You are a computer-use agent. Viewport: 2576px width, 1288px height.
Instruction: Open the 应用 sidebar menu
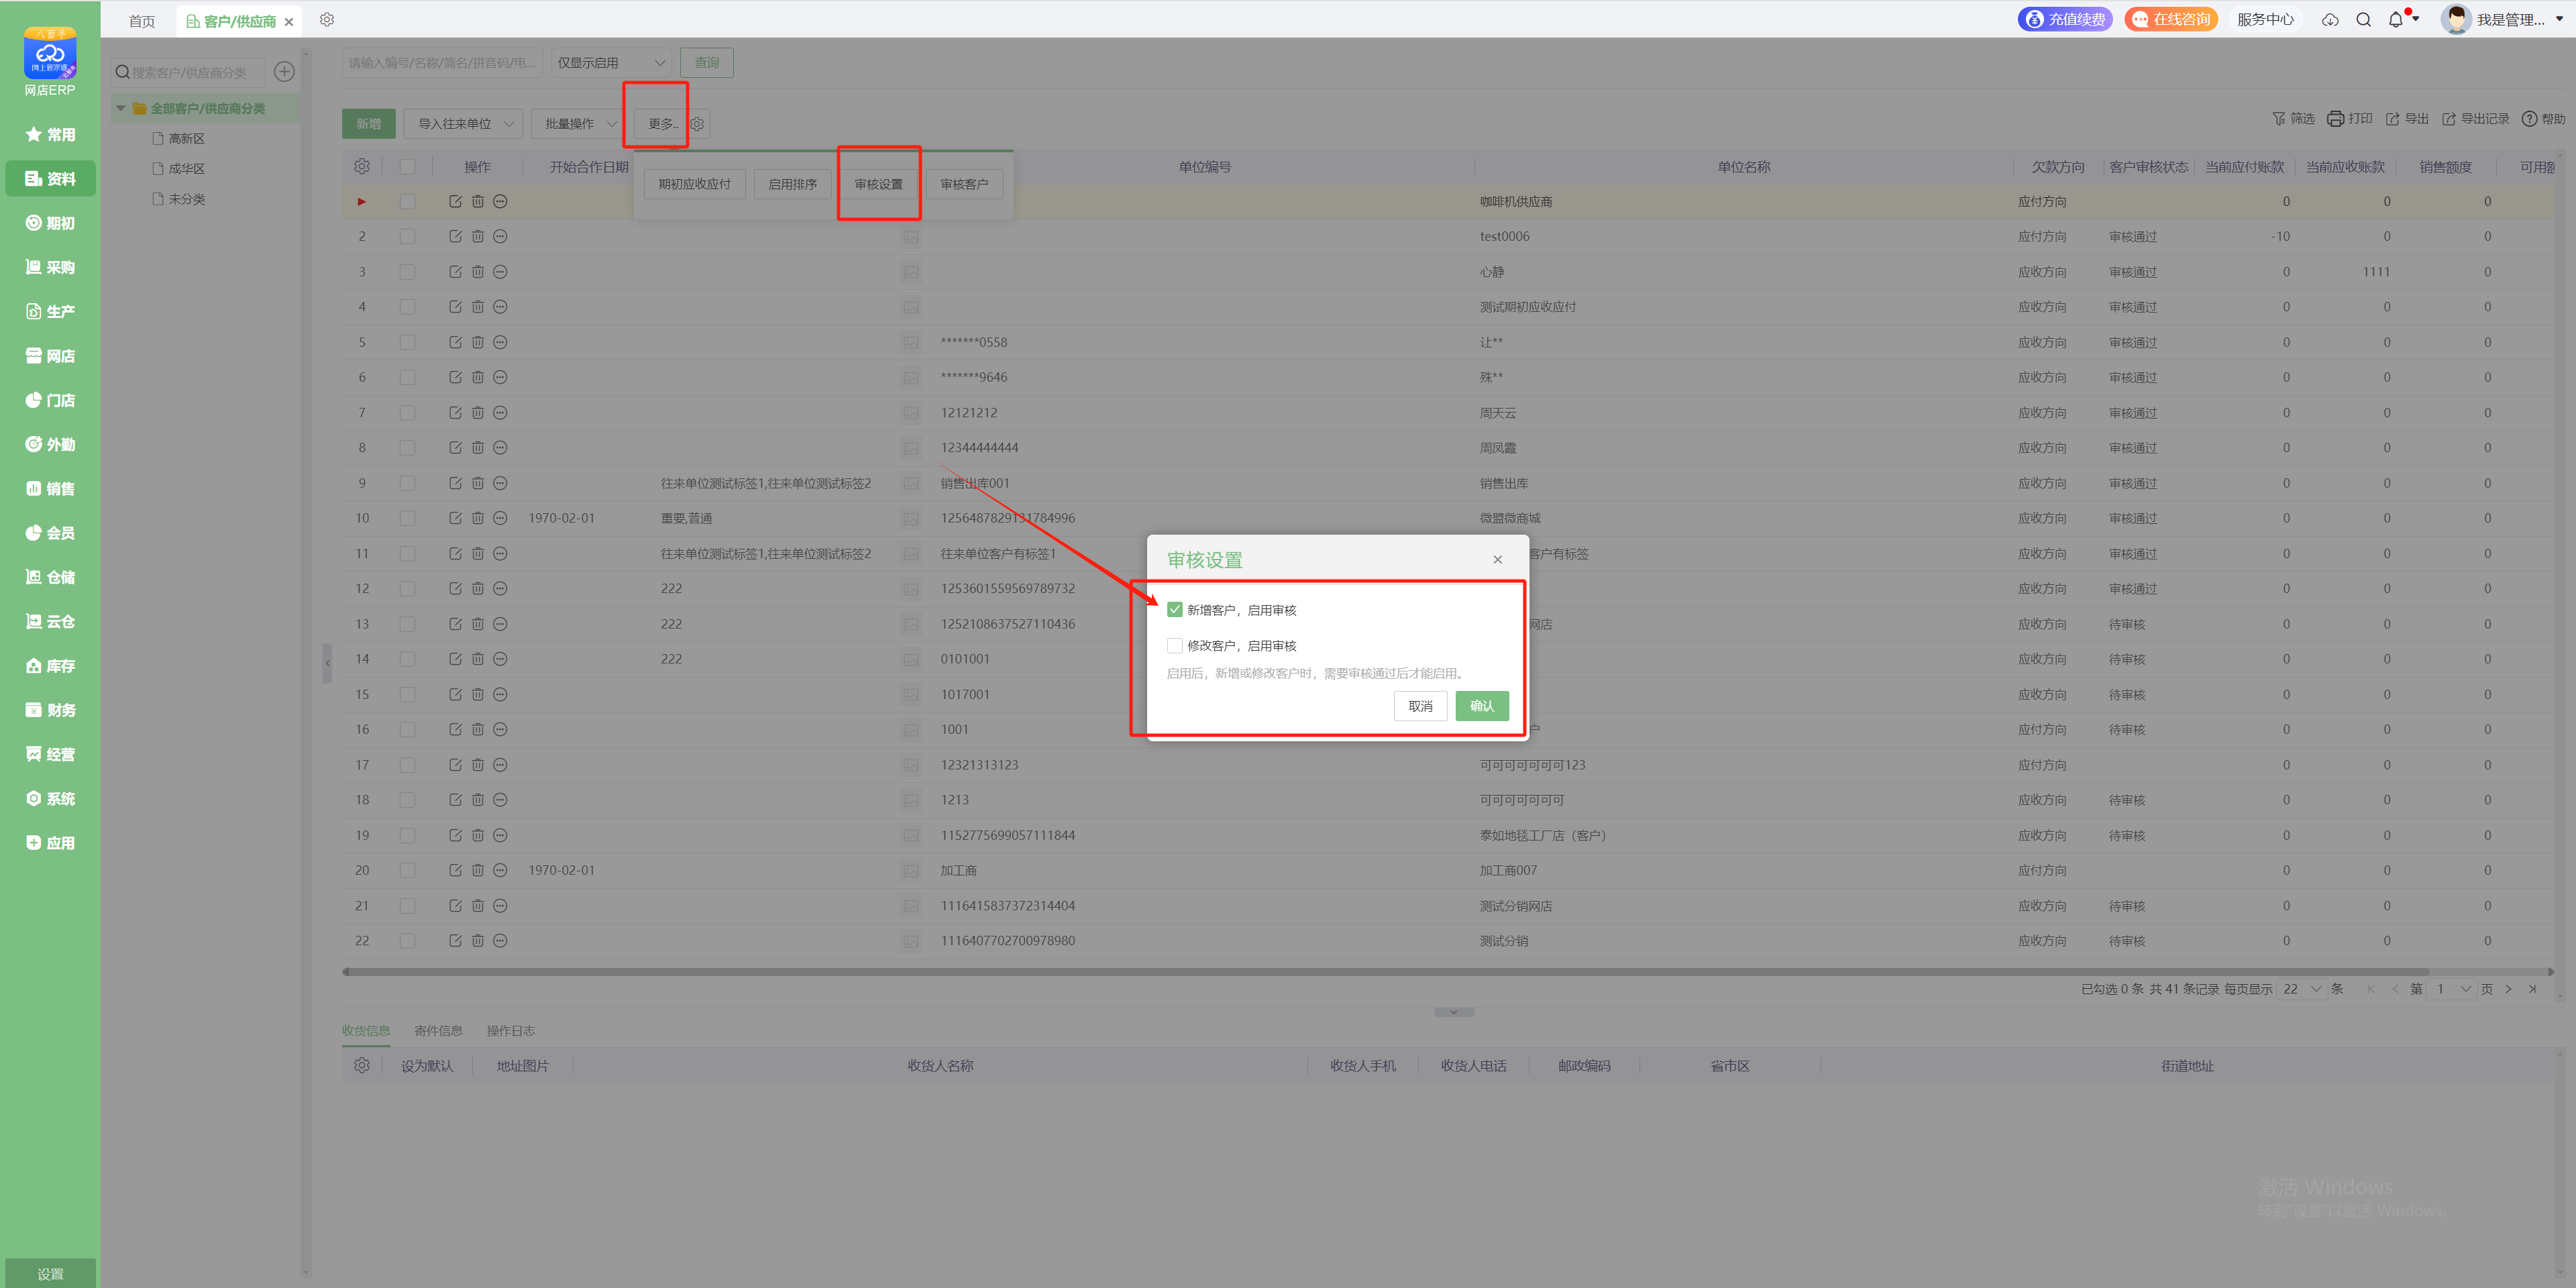pyautogui.click(x=50, y=843)
